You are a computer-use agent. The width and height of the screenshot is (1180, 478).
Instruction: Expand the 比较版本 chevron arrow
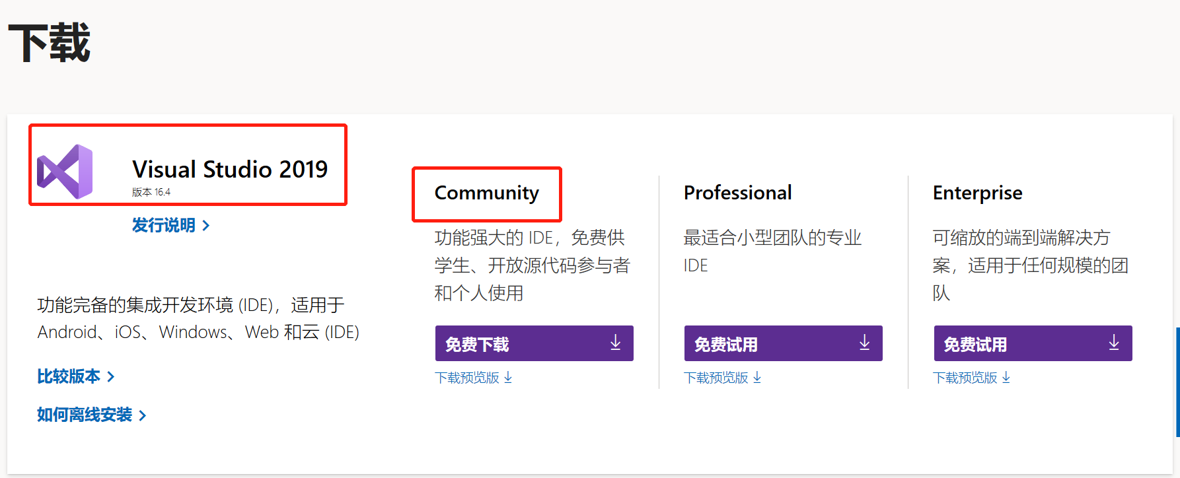[x=111, y=377]
